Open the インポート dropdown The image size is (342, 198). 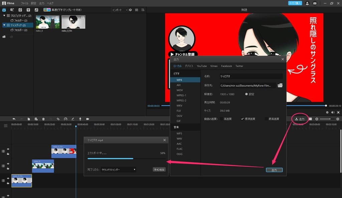click(120, 10)
